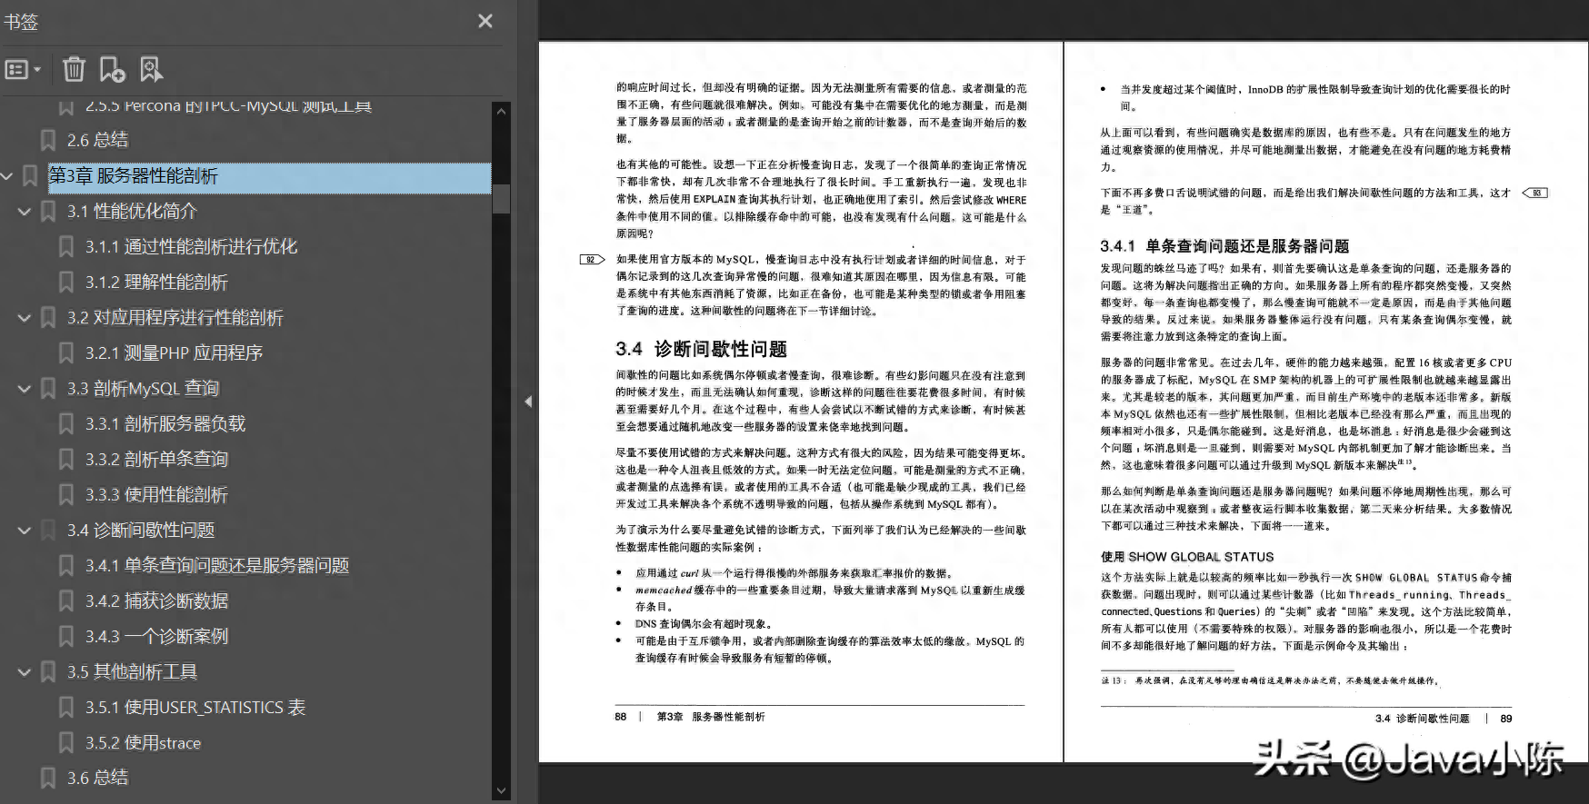Screen dimensions: 1589x804
Task: Click bookmark icon beside 3.1 性能优化简介
Action: pyautogui.click(x=48, y=211)
